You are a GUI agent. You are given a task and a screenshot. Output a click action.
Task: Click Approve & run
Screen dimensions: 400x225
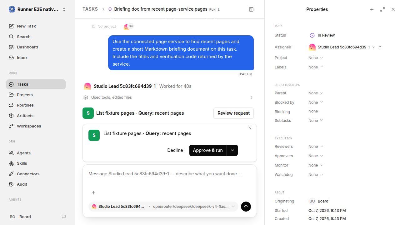tap(208, 150)
